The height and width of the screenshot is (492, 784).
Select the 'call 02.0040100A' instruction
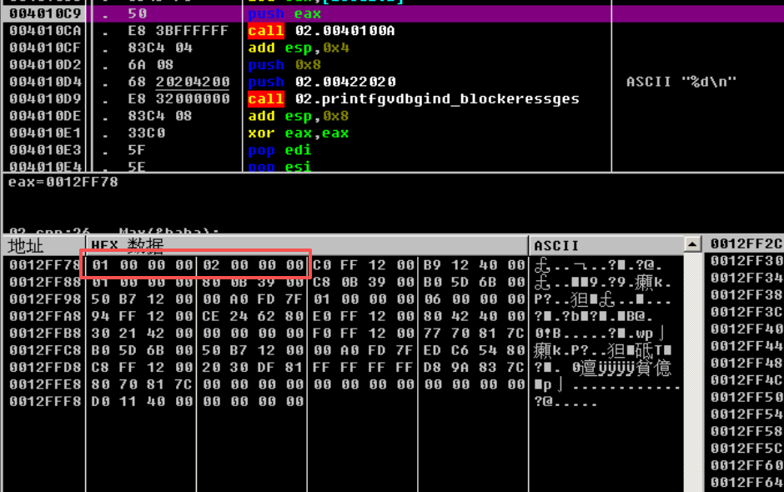(321, 31)
